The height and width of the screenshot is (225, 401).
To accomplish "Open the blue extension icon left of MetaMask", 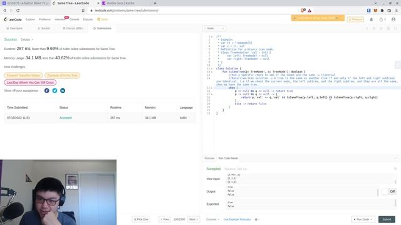I will point(368,11).
